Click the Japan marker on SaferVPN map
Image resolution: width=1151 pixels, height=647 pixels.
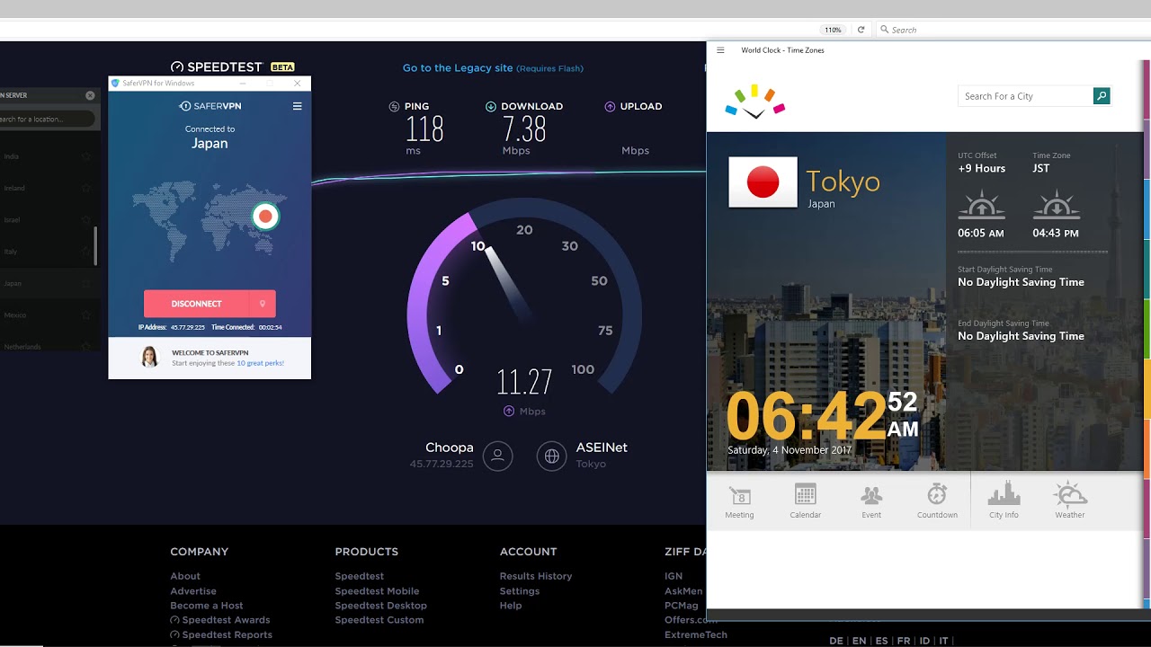tap(265, 217)
